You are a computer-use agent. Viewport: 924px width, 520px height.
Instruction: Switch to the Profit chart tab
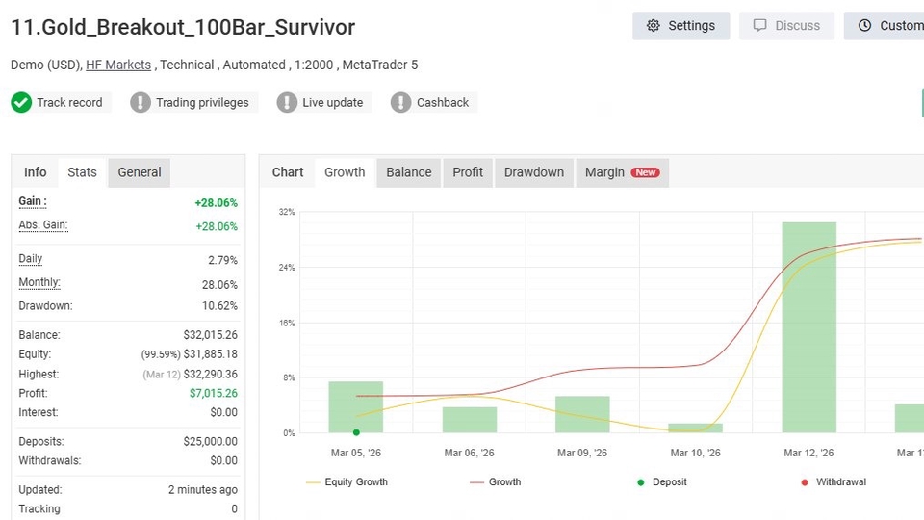pos(468,172)
